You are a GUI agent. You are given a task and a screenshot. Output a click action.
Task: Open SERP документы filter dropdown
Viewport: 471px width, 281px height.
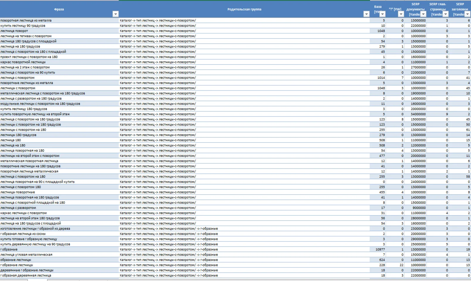[423, 14]
